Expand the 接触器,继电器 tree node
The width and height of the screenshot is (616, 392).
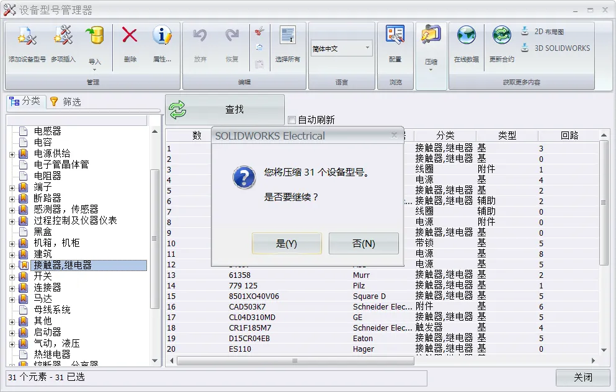click(x=12, y=266)
